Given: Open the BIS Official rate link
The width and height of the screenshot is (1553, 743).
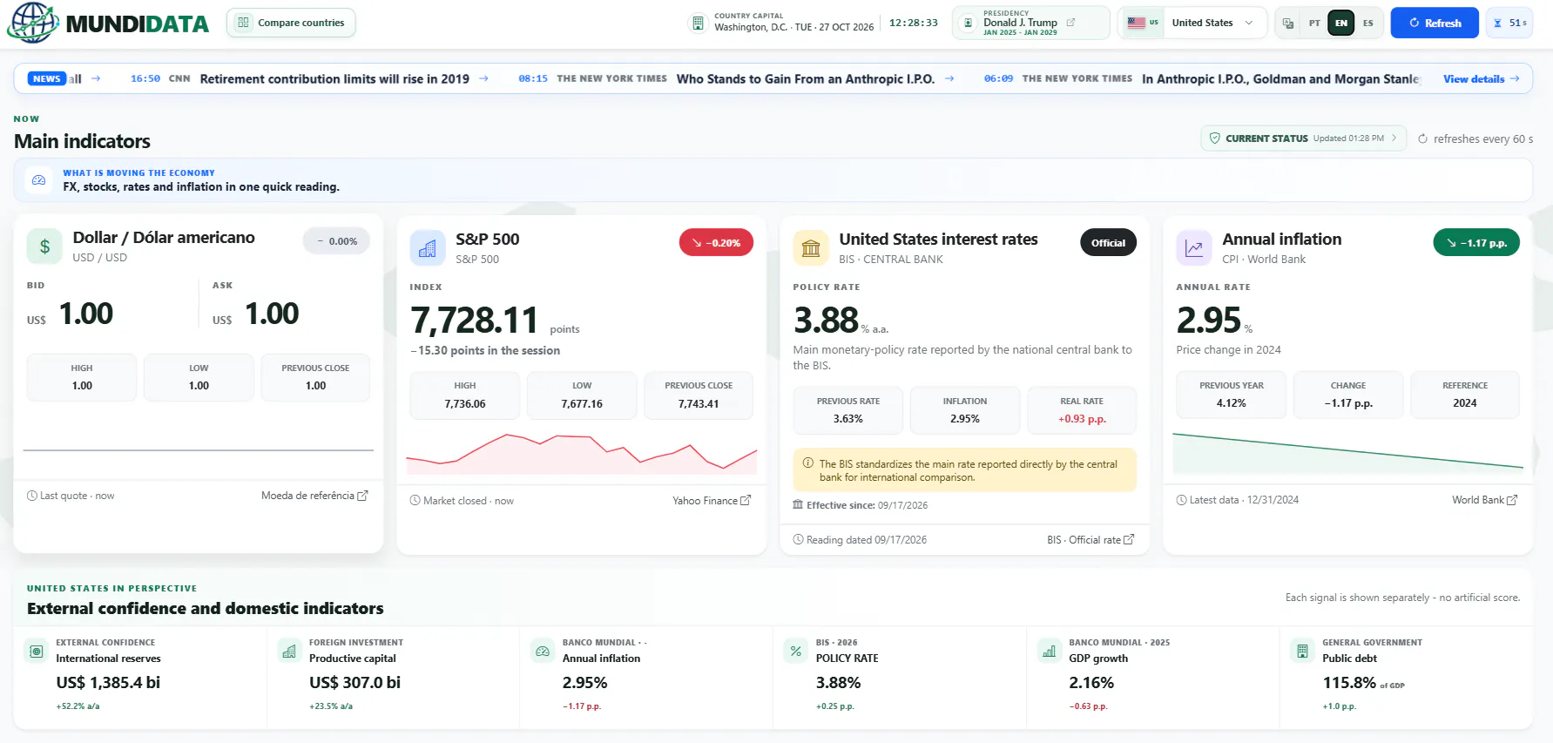Looking at the screenshot, I should point(1090,540).
